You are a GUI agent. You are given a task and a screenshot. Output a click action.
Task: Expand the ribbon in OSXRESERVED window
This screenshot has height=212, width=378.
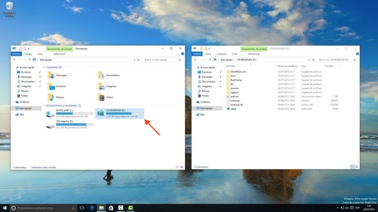(353, 53)
